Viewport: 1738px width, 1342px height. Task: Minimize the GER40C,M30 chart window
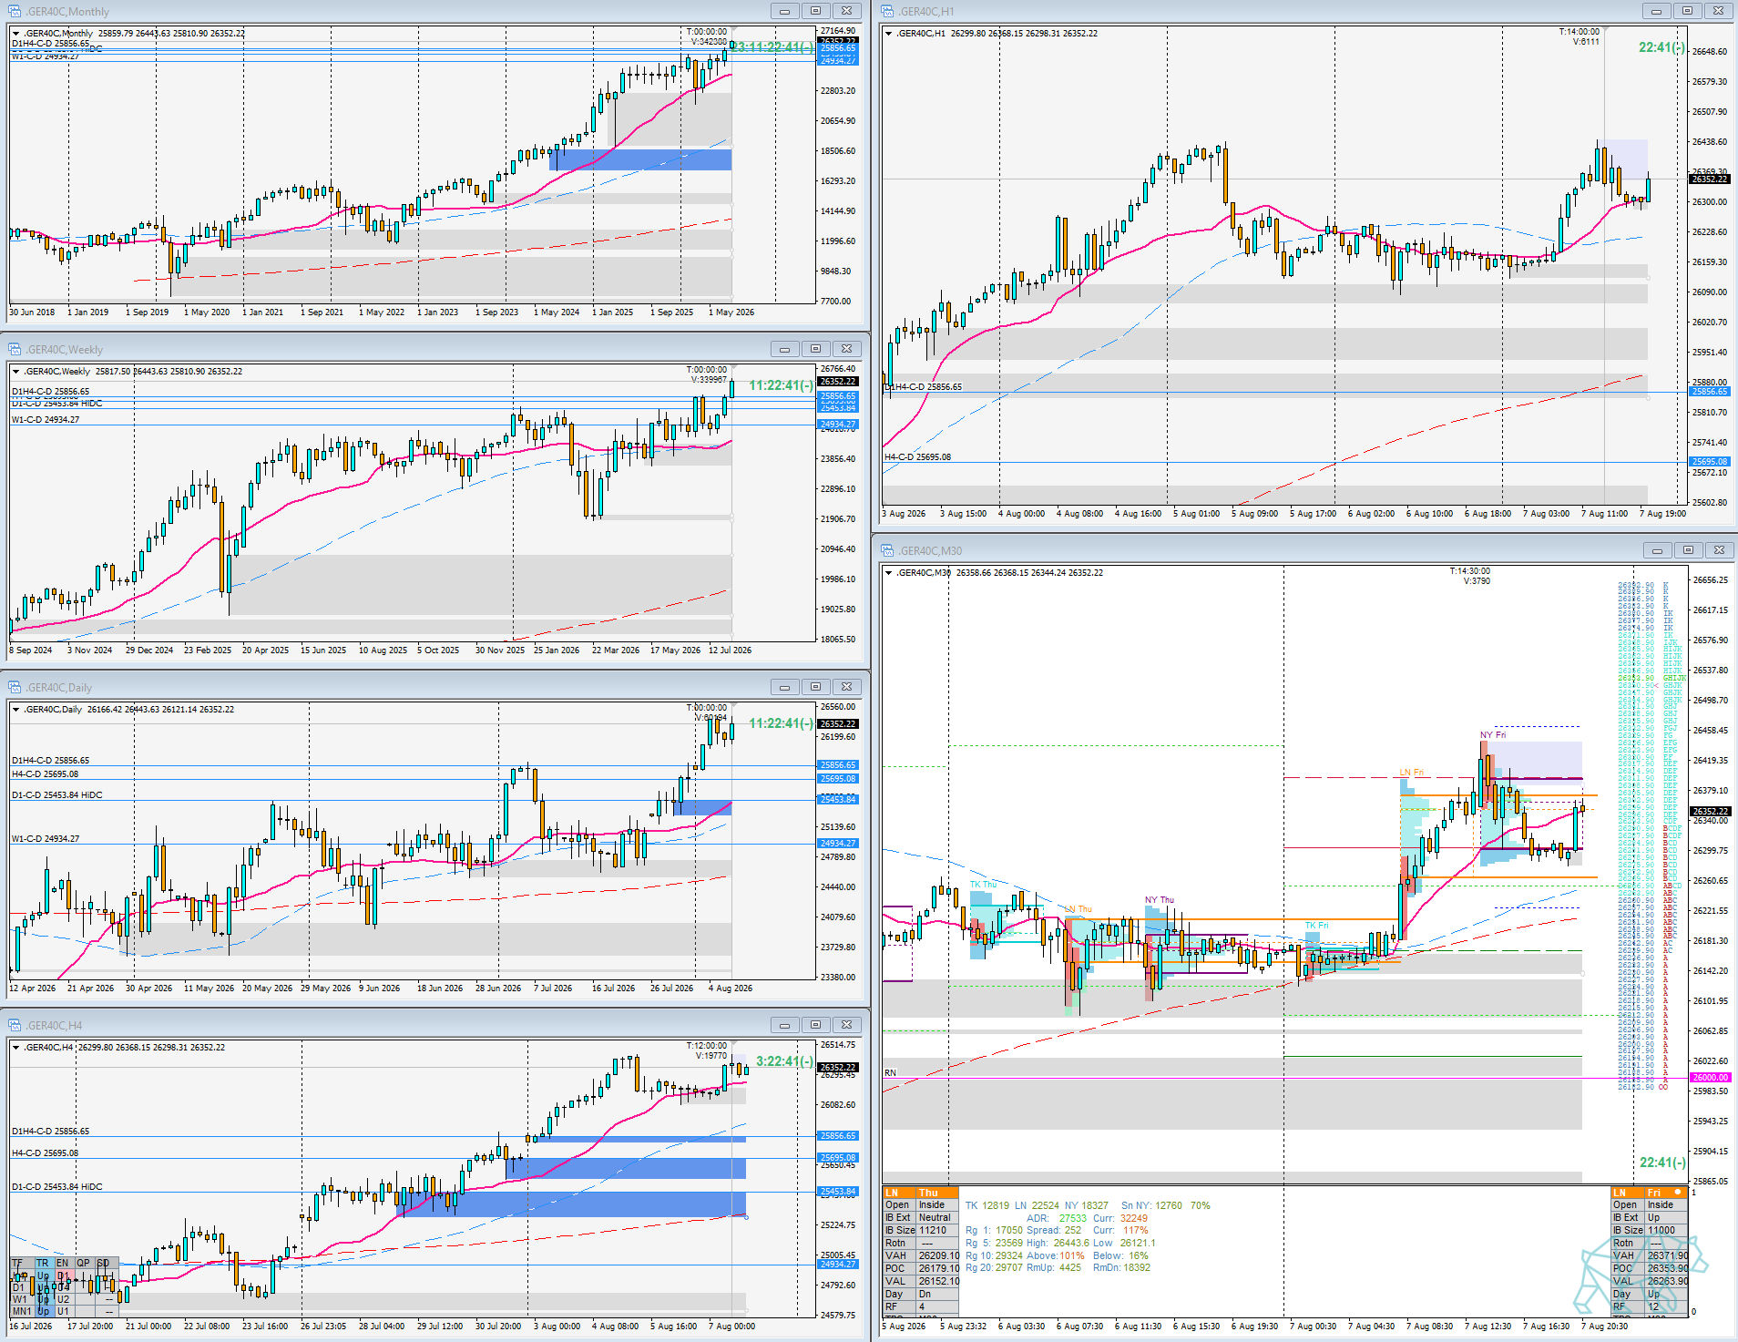pyautogui.click(x=1657, y=550)
